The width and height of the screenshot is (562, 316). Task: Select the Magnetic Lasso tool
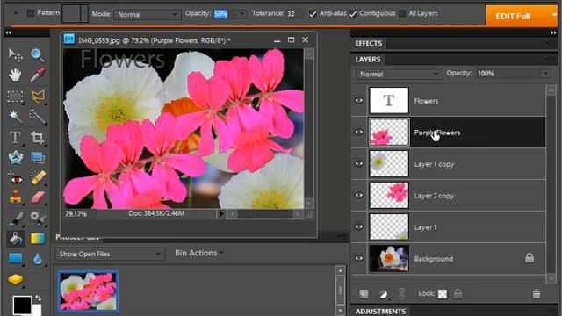(38, 96)
